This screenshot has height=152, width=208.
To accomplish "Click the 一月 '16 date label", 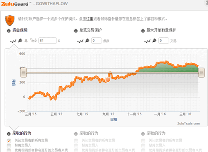I will (x=160, y=114).
